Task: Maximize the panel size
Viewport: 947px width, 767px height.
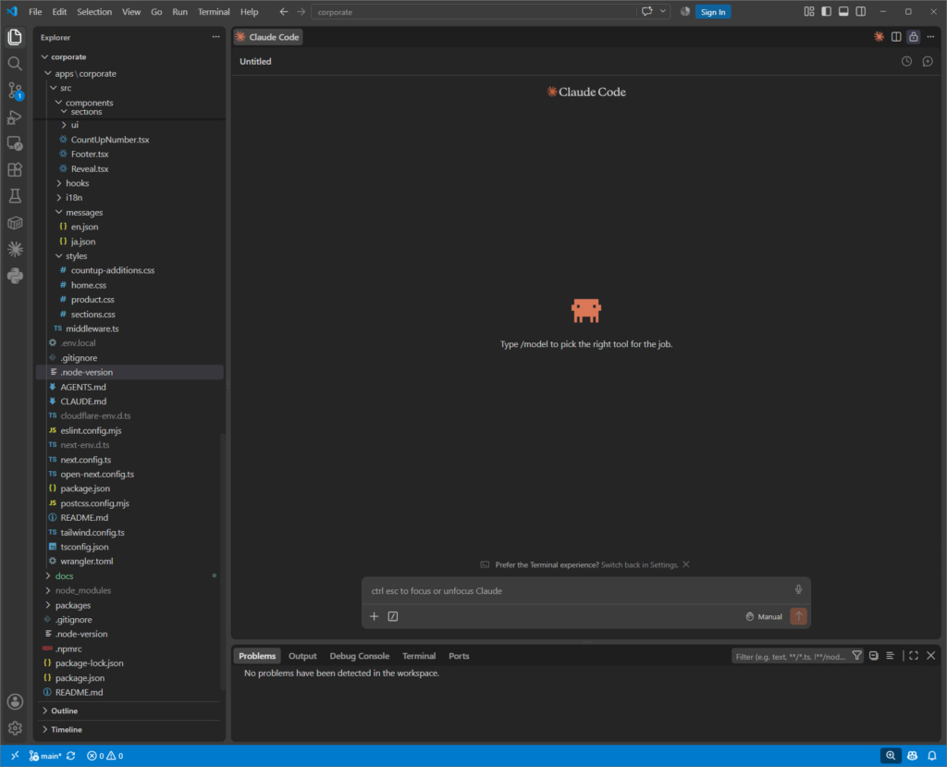Action: 914,656
